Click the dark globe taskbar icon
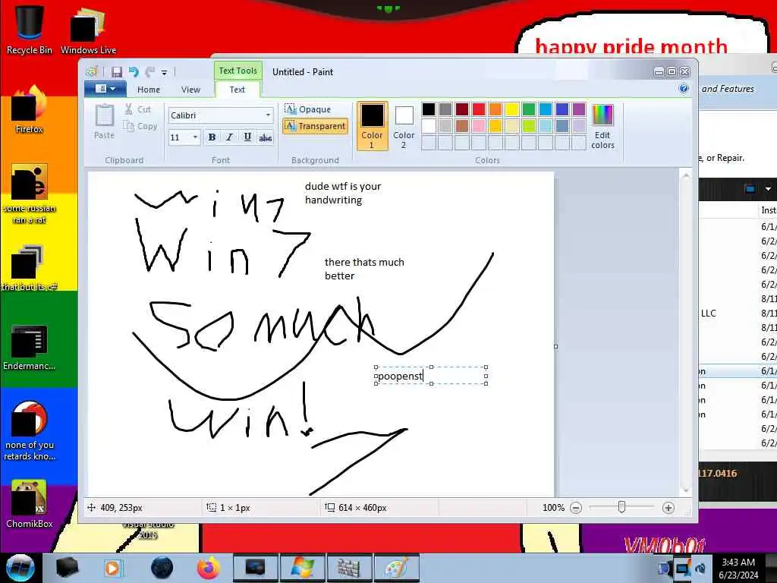The height and width of the screenshot is (583, 777). [x=162, y=568]
